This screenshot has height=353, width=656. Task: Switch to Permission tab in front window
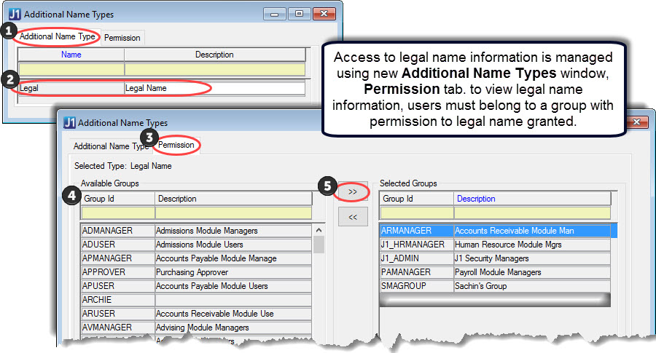click(x=176, y=145)
